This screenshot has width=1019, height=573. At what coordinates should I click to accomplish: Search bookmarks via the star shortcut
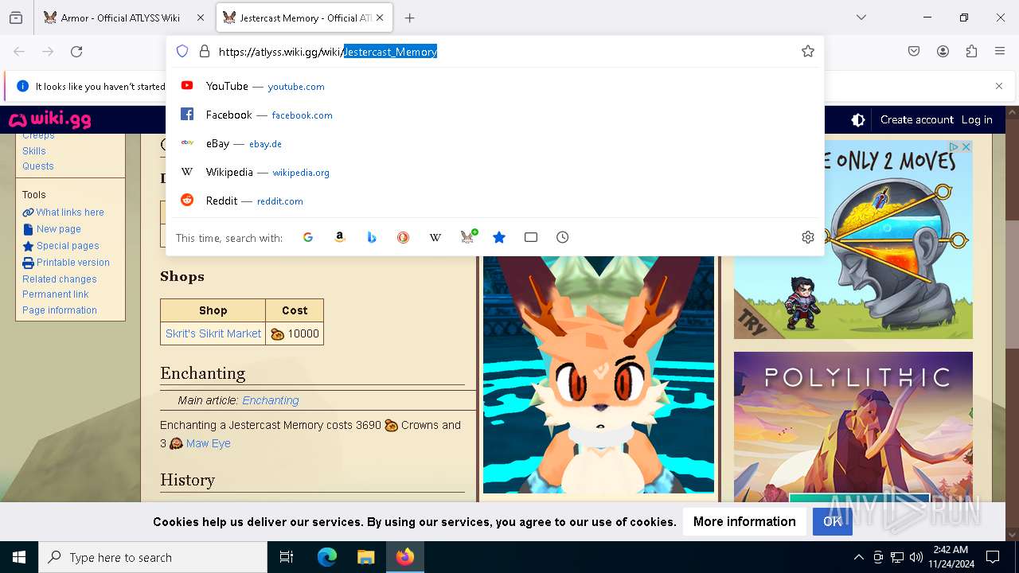tap(499, 237)
